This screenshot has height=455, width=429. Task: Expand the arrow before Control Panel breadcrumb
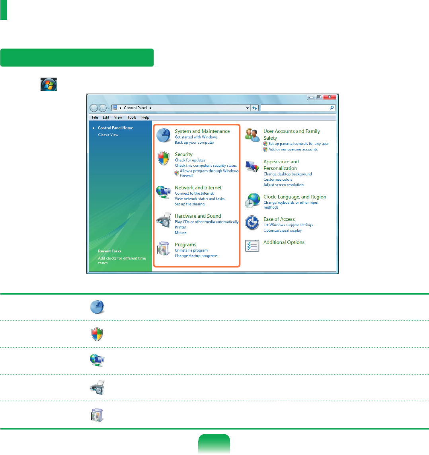point(120,108)
